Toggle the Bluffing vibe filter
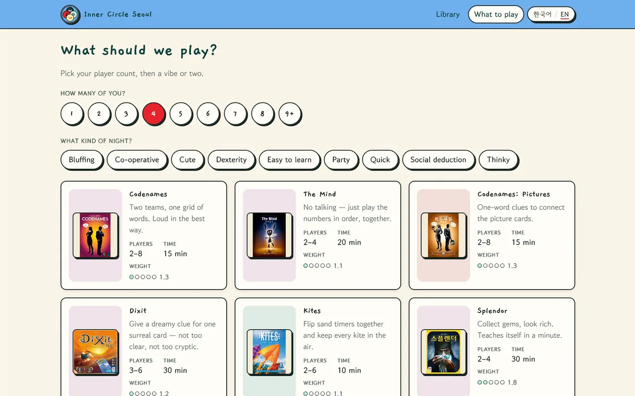635x396 pixels. point(82,160)
